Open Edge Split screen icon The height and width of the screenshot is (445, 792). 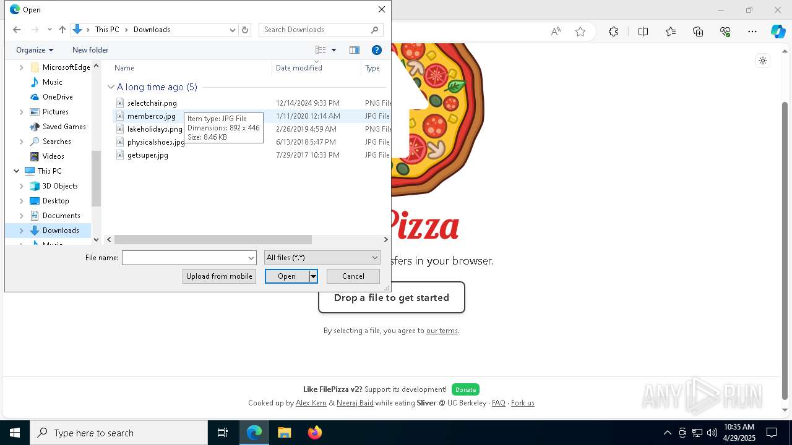click(x=643, y=32)
